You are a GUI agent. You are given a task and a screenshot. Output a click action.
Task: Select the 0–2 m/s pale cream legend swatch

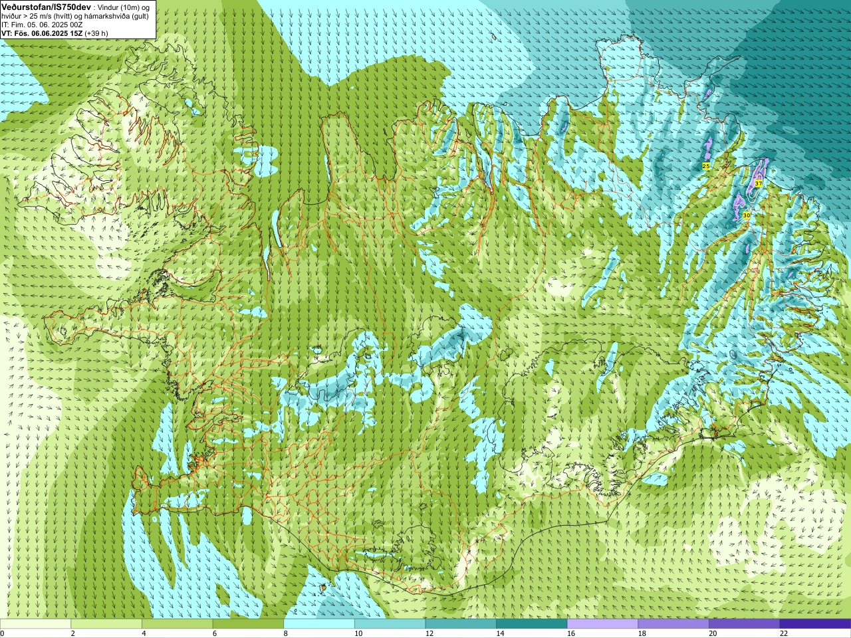(x=35, y=623)
